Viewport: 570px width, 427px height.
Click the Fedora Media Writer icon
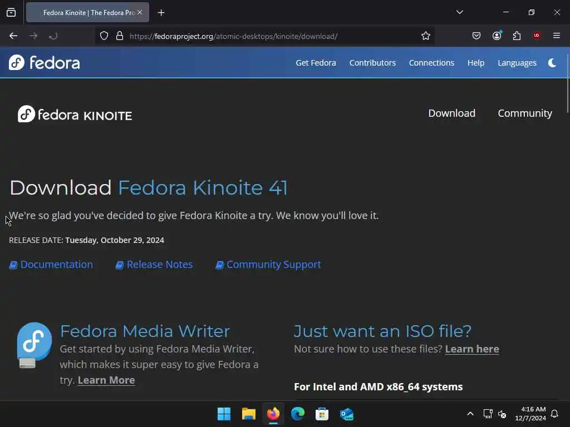pos(34,345)
